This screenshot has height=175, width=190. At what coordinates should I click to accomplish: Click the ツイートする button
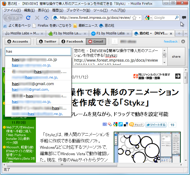(156, 125)
